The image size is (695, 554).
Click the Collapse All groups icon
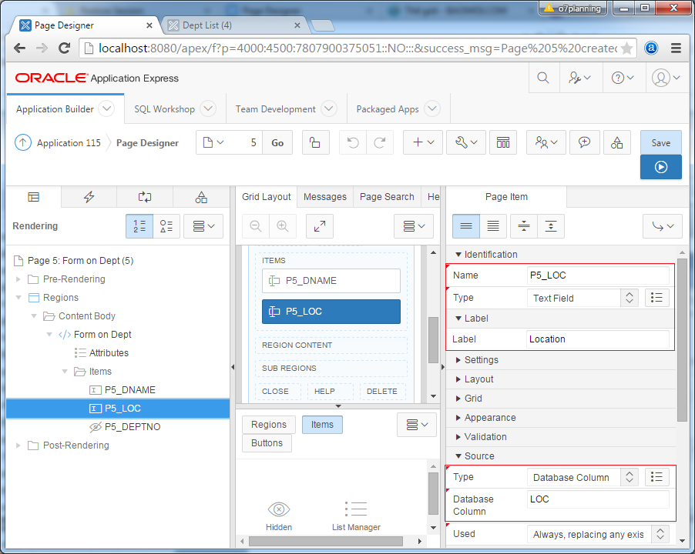[524, 226]
